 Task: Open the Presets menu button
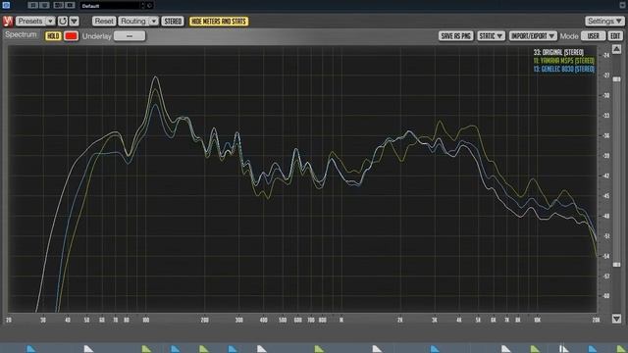point(30,21)
